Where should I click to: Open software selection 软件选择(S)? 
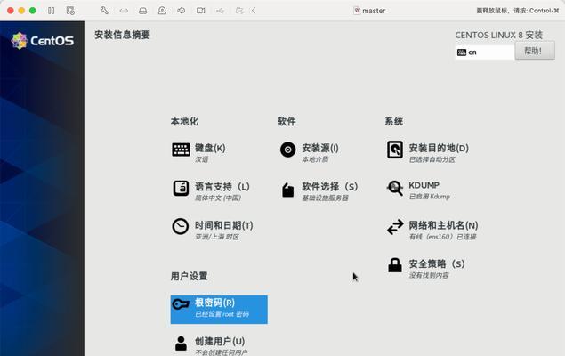(319, 191)
